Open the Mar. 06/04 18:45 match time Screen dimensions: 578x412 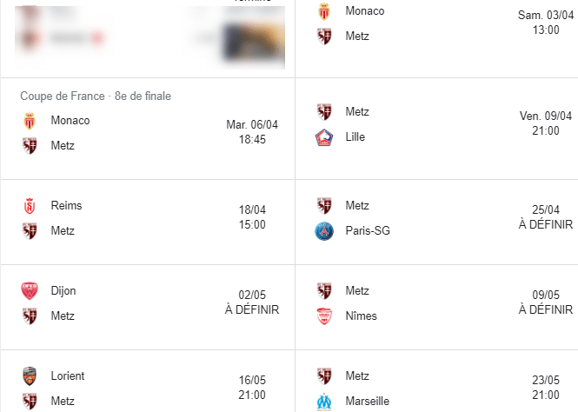click(x=252, y=132)
